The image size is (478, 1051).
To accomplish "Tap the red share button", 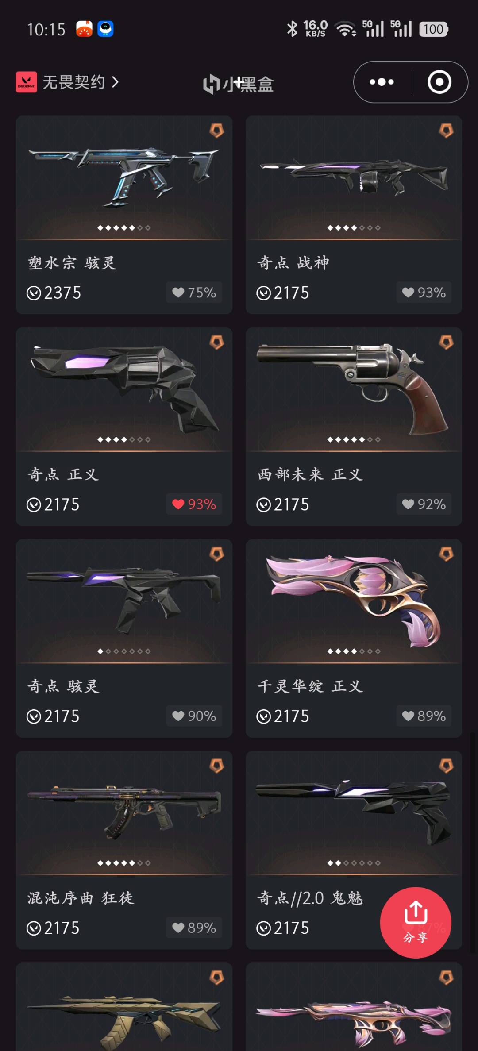I will click(416, 922).
